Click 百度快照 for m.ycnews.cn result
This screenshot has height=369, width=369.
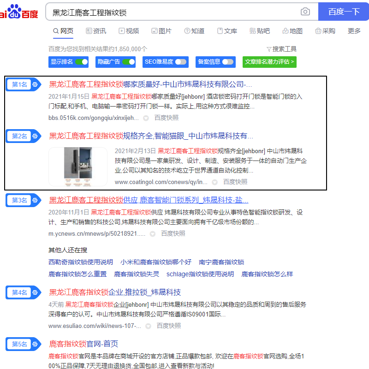coord(173,234)
